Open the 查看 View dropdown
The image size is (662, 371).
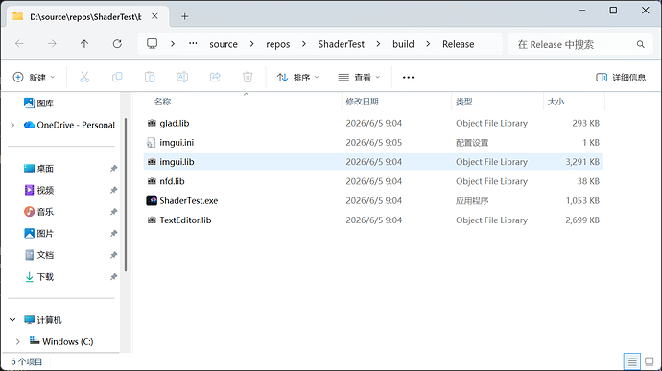359,78
